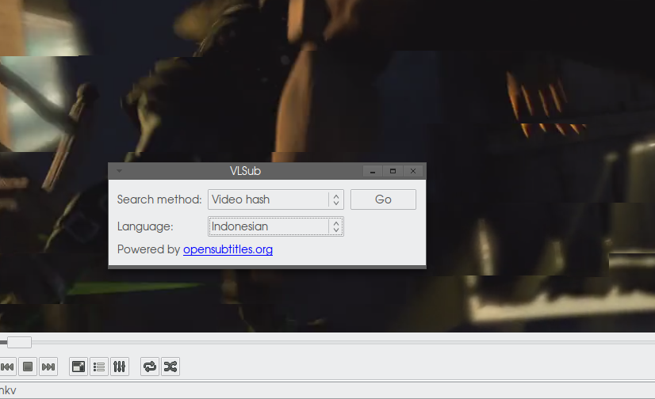The image size is (655, 399).
Task: Skip to next media in playlist
Action: pos(48,367)
